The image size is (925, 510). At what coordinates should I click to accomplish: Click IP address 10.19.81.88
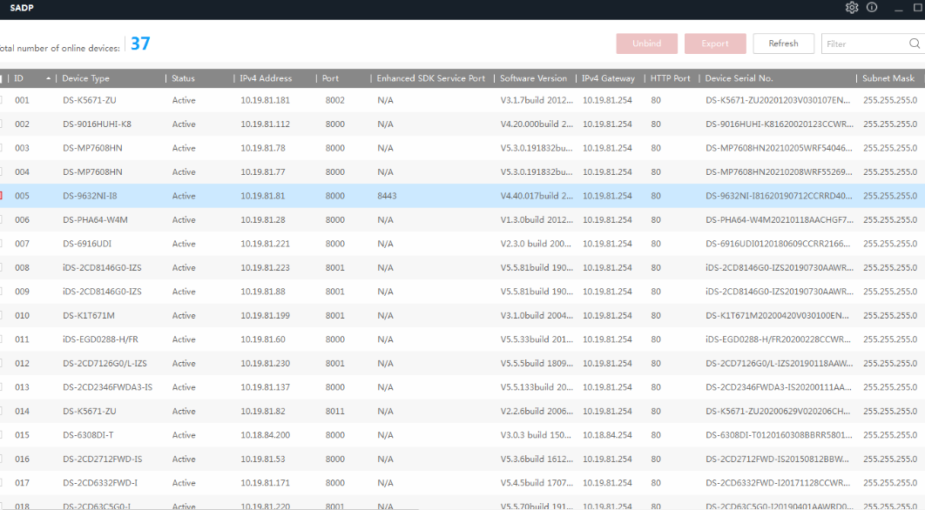coord(262,292)
